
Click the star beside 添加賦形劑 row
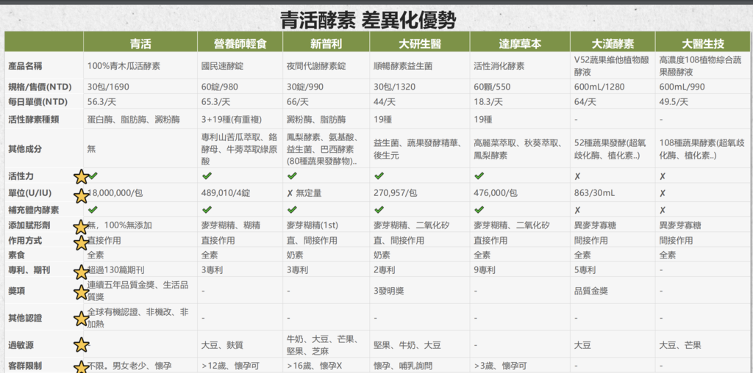[81, 227]
